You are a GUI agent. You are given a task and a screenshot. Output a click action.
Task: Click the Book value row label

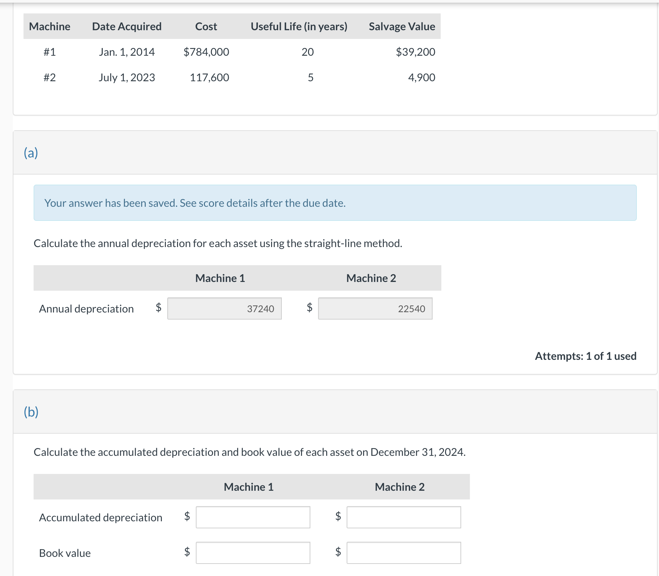(65, 553)
